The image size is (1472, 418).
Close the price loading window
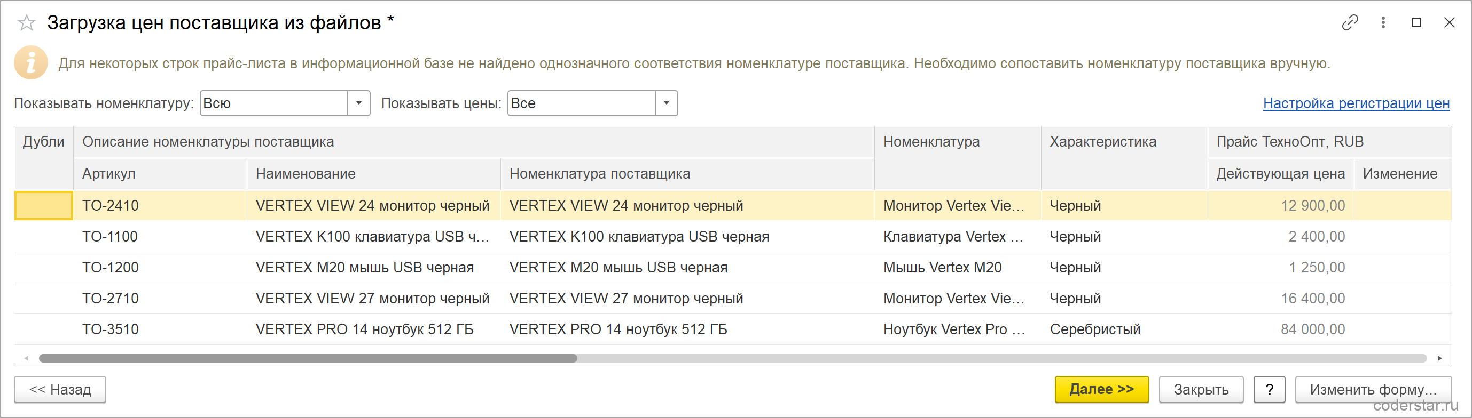click(1449, 23)
